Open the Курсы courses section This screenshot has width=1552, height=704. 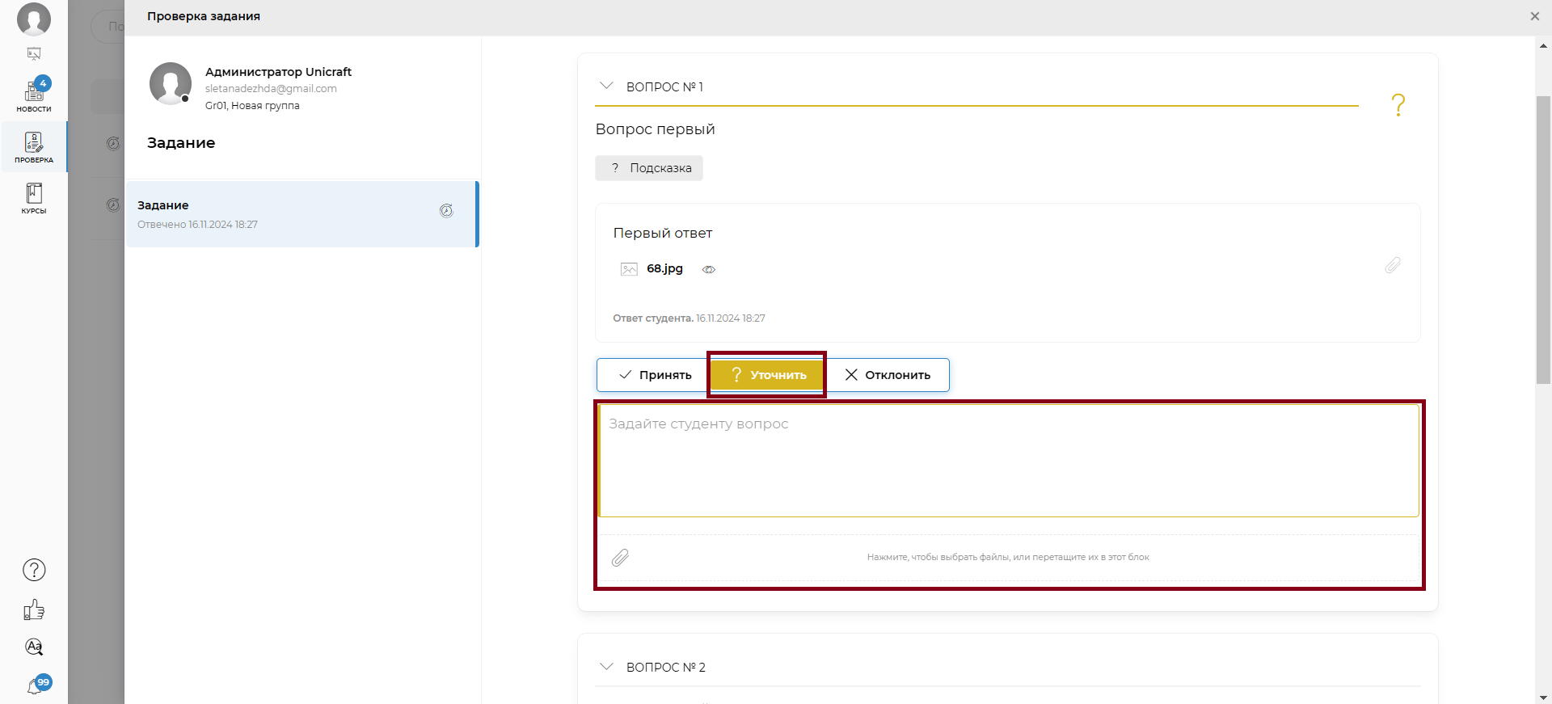(34, 198)
